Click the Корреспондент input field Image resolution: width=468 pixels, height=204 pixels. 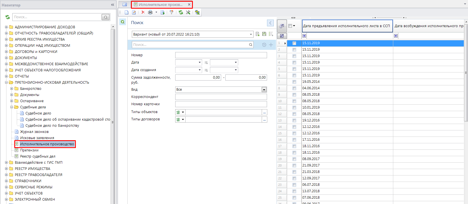(221, 97)
